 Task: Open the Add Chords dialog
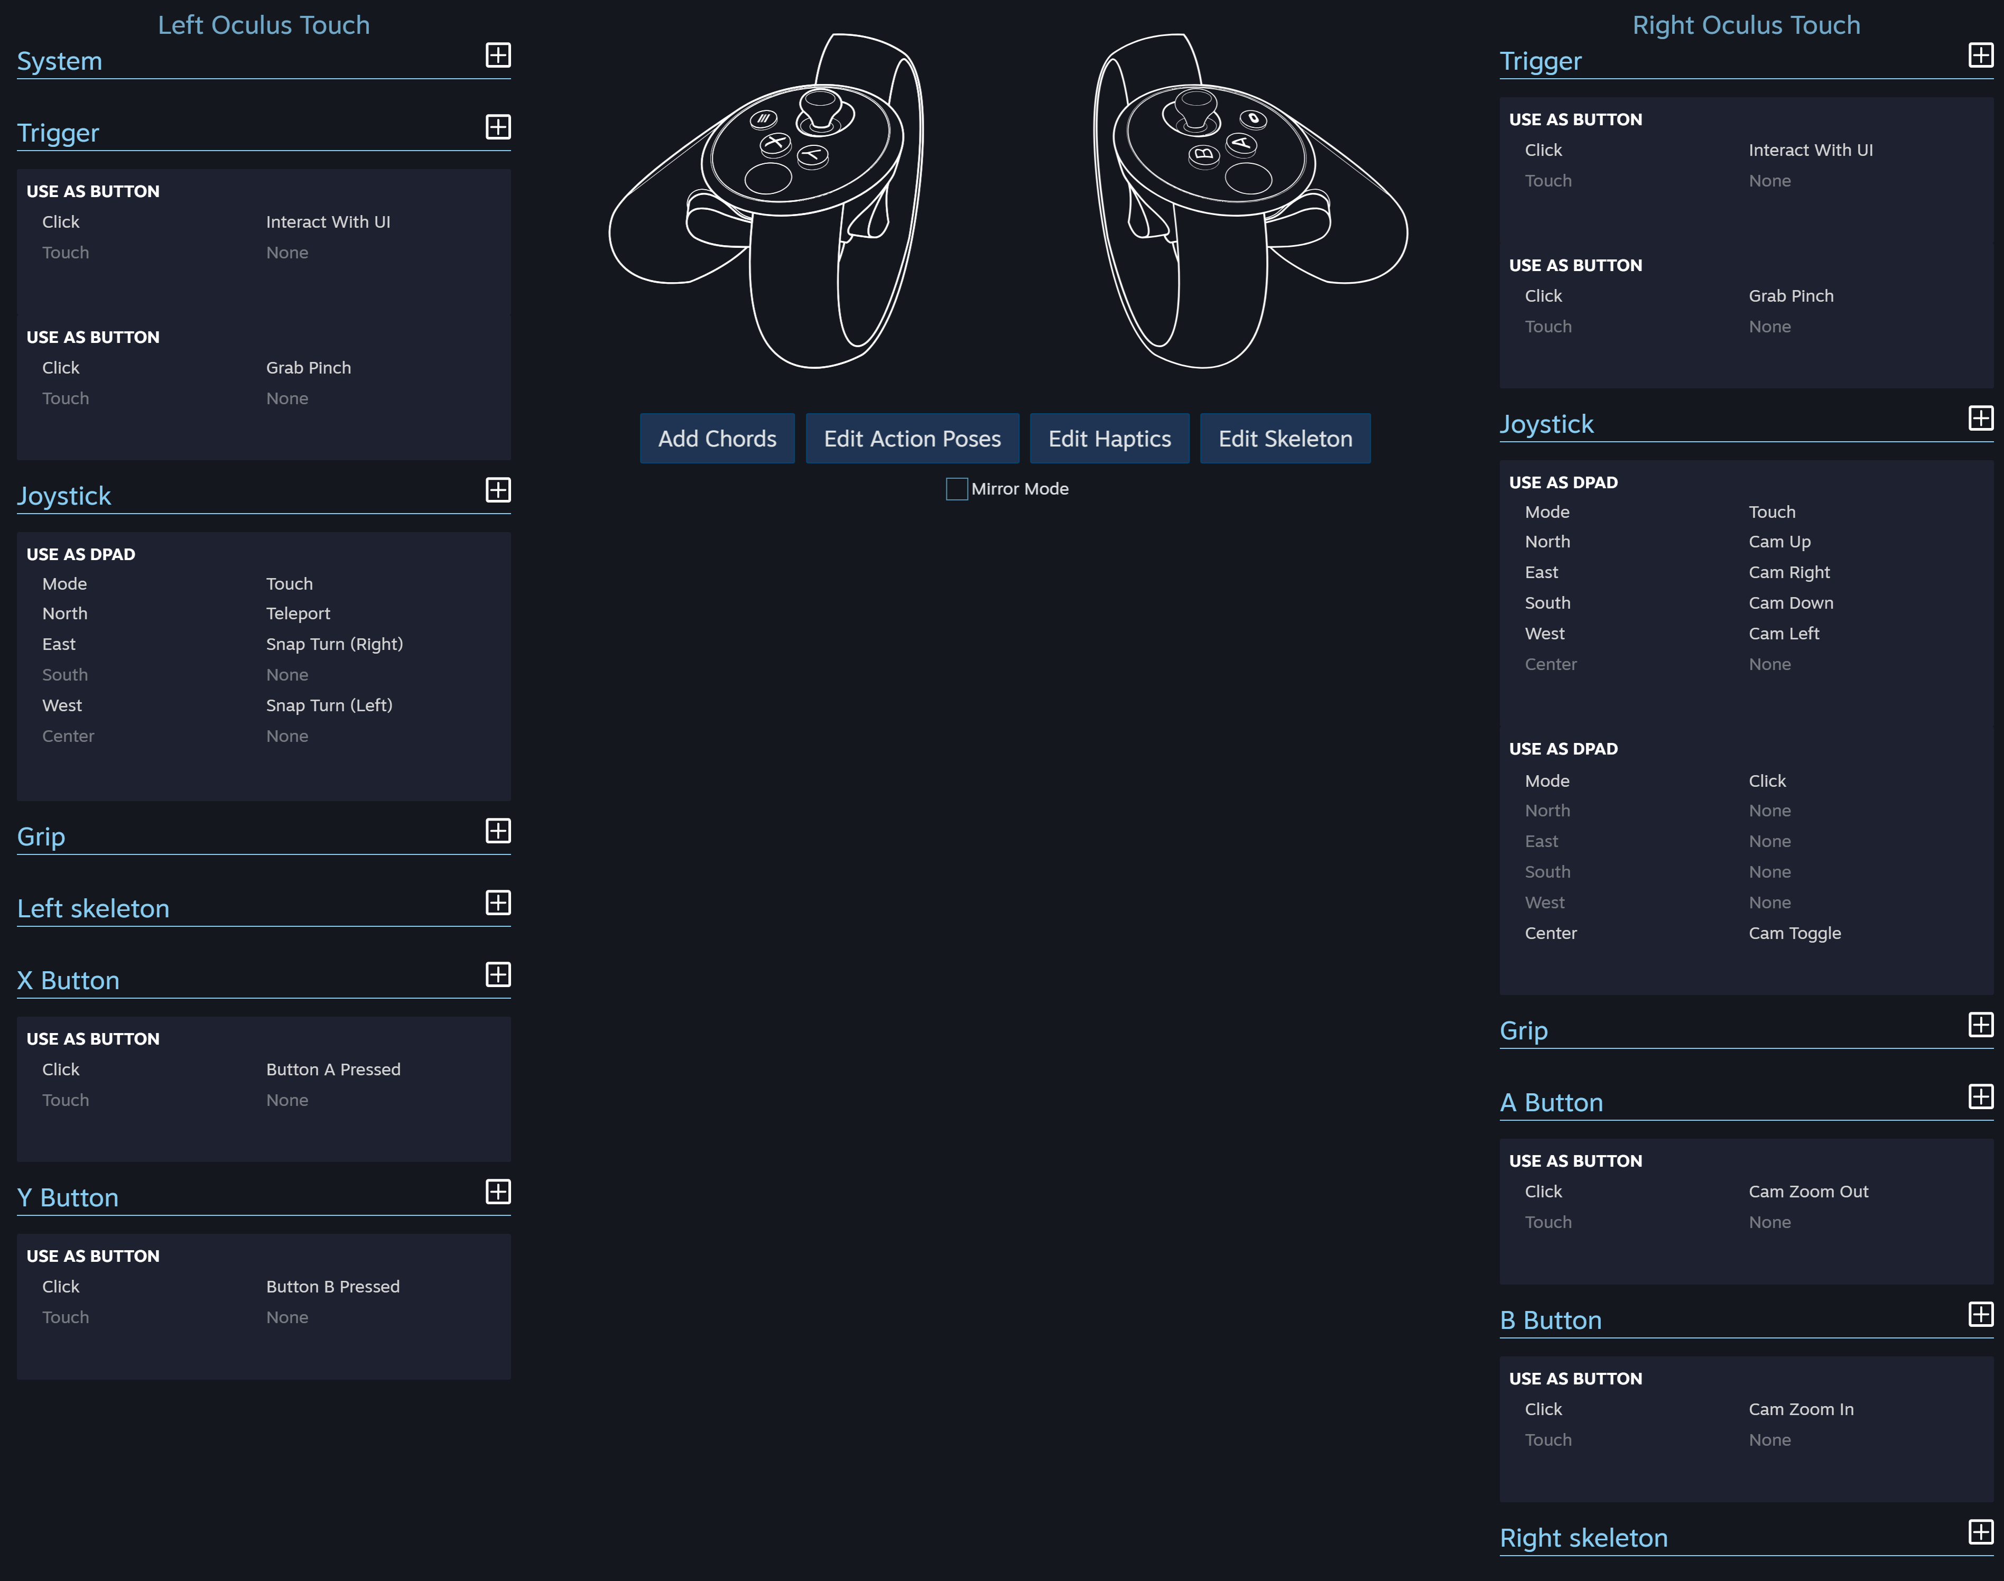point(717,439)
